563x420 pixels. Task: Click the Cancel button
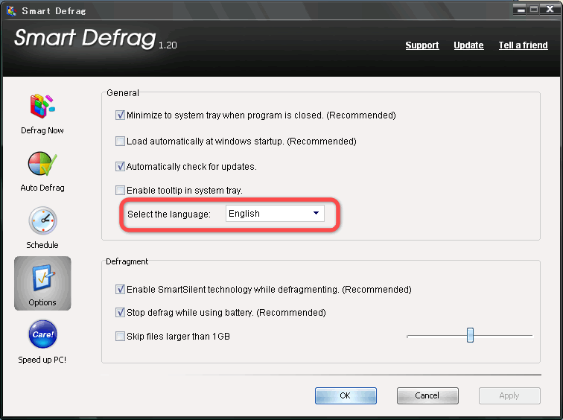[427, 395]
